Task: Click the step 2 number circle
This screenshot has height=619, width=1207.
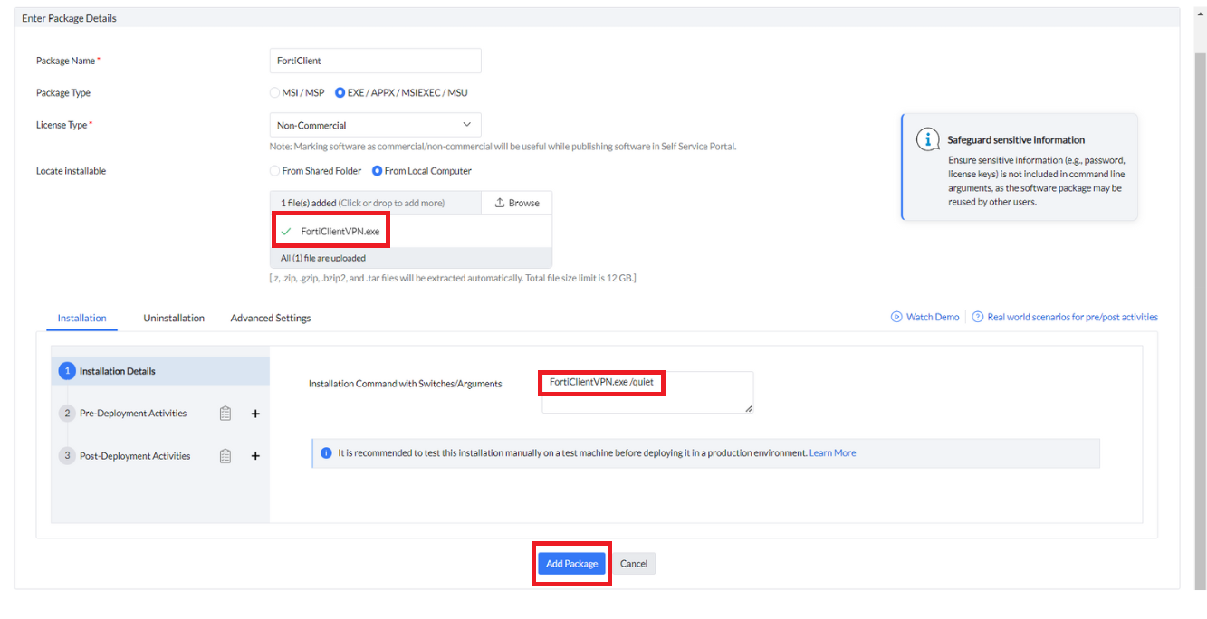Action: click(66, 414)
